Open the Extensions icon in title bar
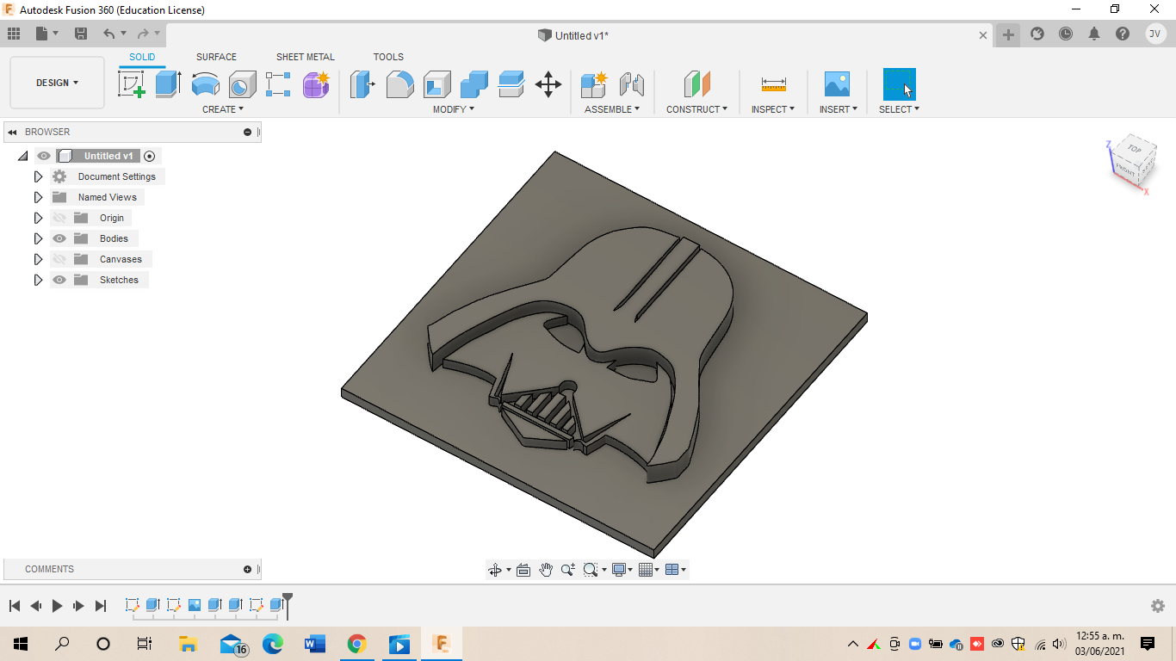This screenshot has height=661, width=1176. click(x=1037, y=34)
